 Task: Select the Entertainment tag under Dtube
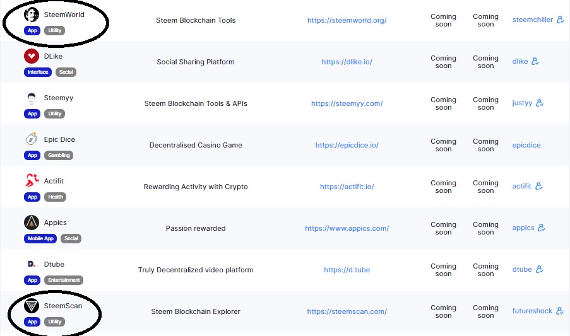click(x=64, y=280)
